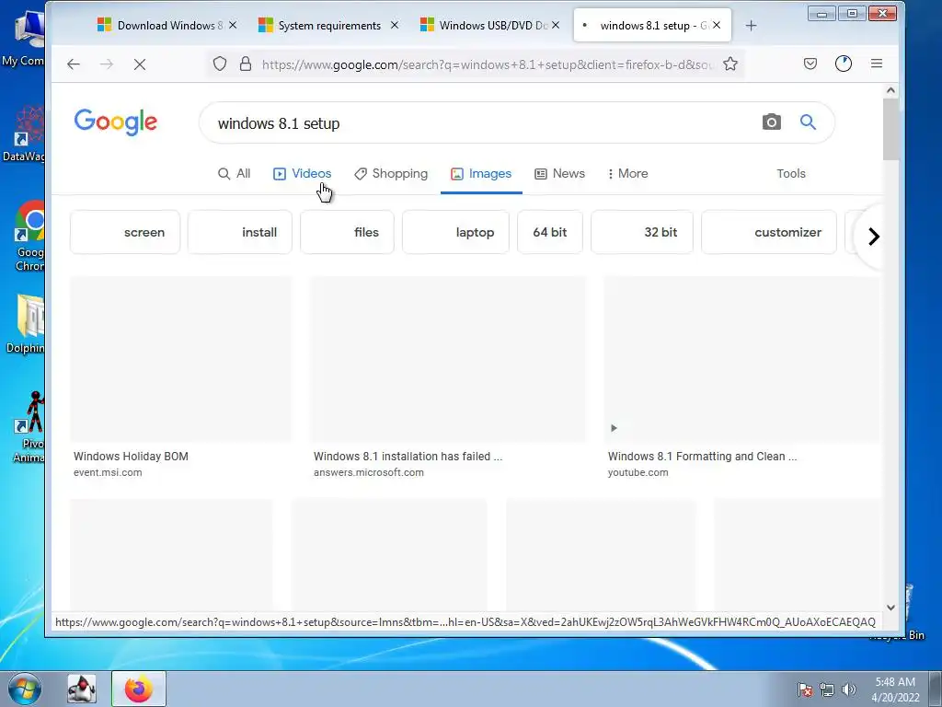
Task: Show more suggestion chips with arrow
Action: coord(874,237)
